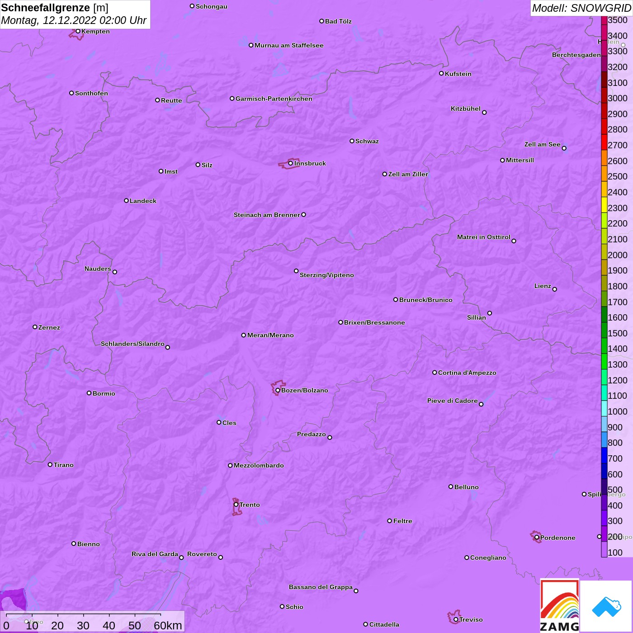The image size is (633, 633).
Task: Click the Bozen/Bolzano city marker
Action: coord(278,390)
